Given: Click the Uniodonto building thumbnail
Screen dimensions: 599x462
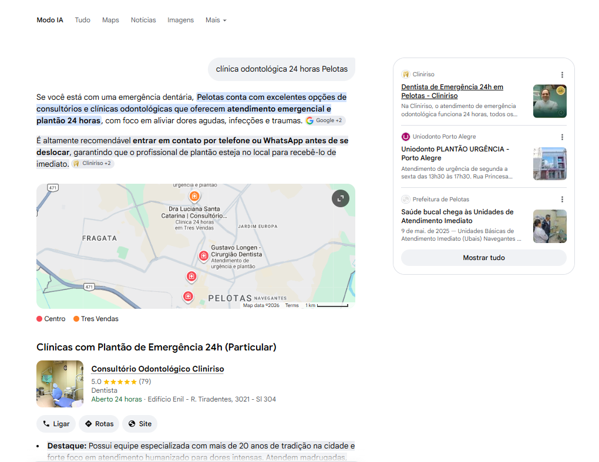Looking at the screenshot, I should coord(550,164).
